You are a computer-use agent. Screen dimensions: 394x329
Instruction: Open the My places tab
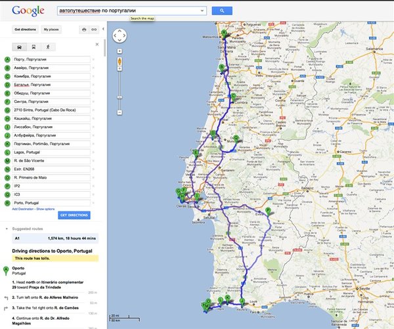pyautogui.click(x=51, y=30)
